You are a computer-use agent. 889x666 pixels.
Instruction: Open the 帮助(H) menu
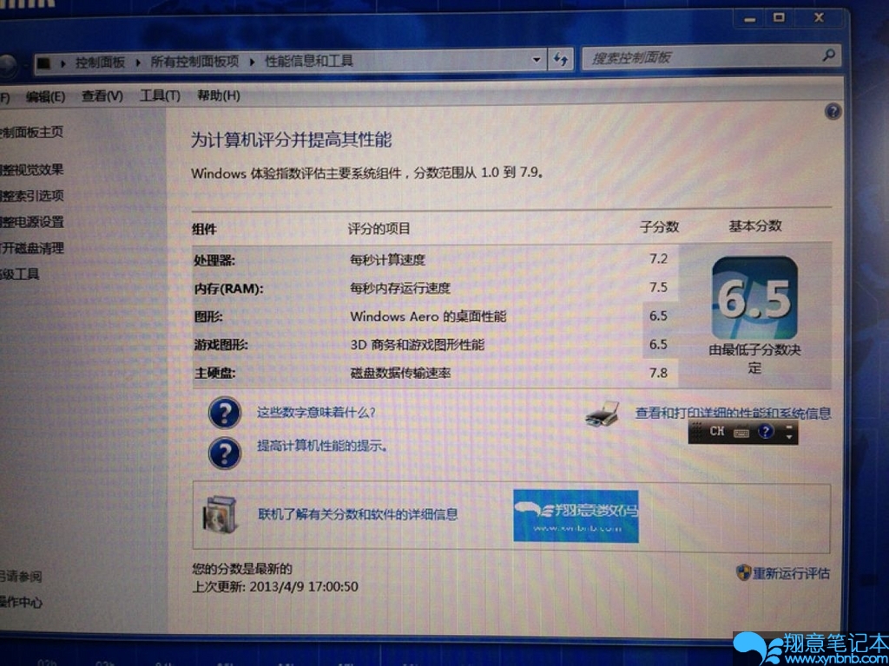pyautogui.click(x=218, y=95)
